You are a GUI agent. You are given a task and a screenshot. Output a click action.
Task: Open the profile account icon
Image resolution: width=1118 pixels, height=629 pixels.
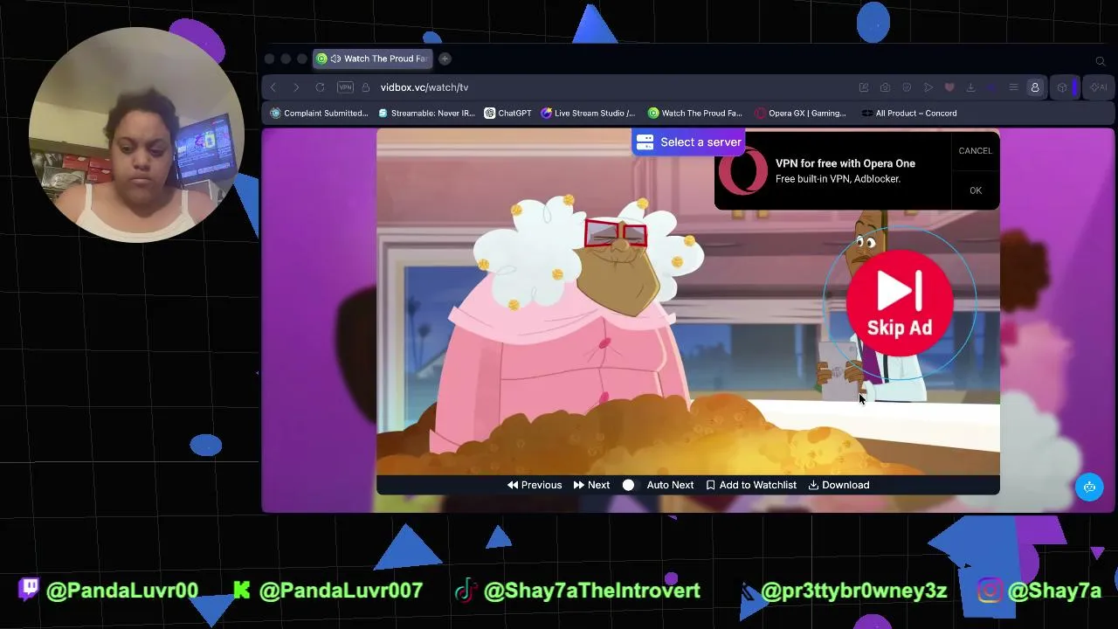(x=1035, y=87)
